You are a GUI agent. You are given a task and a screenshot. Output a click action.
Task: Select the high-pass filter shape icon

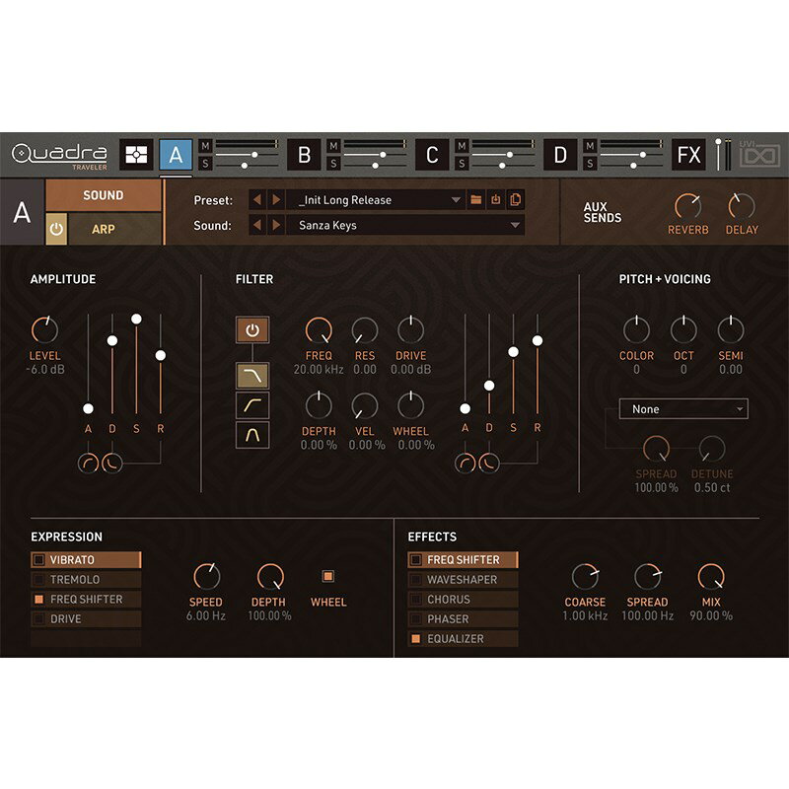(x=252, y=404)
